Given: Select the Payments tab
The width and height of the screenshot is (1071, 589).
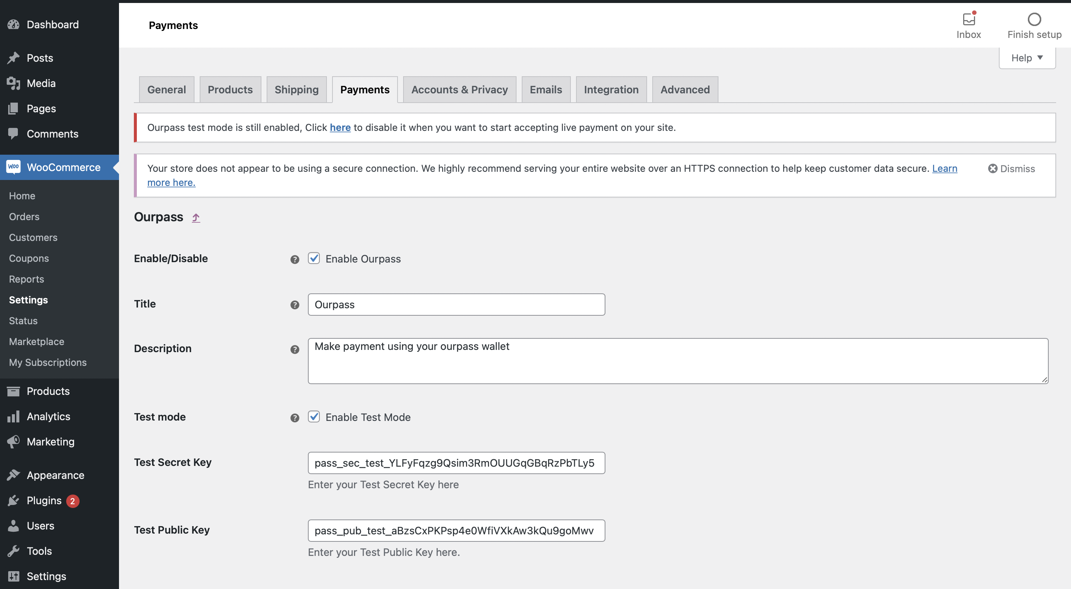Looking at the screenshot, I should coord(365,89).
